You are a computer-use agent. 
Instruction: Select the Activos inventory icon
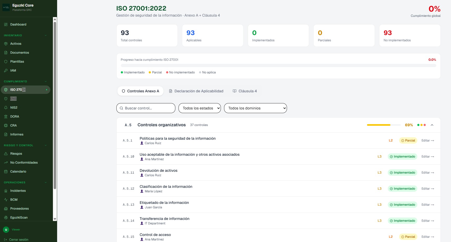pos(6,44)
